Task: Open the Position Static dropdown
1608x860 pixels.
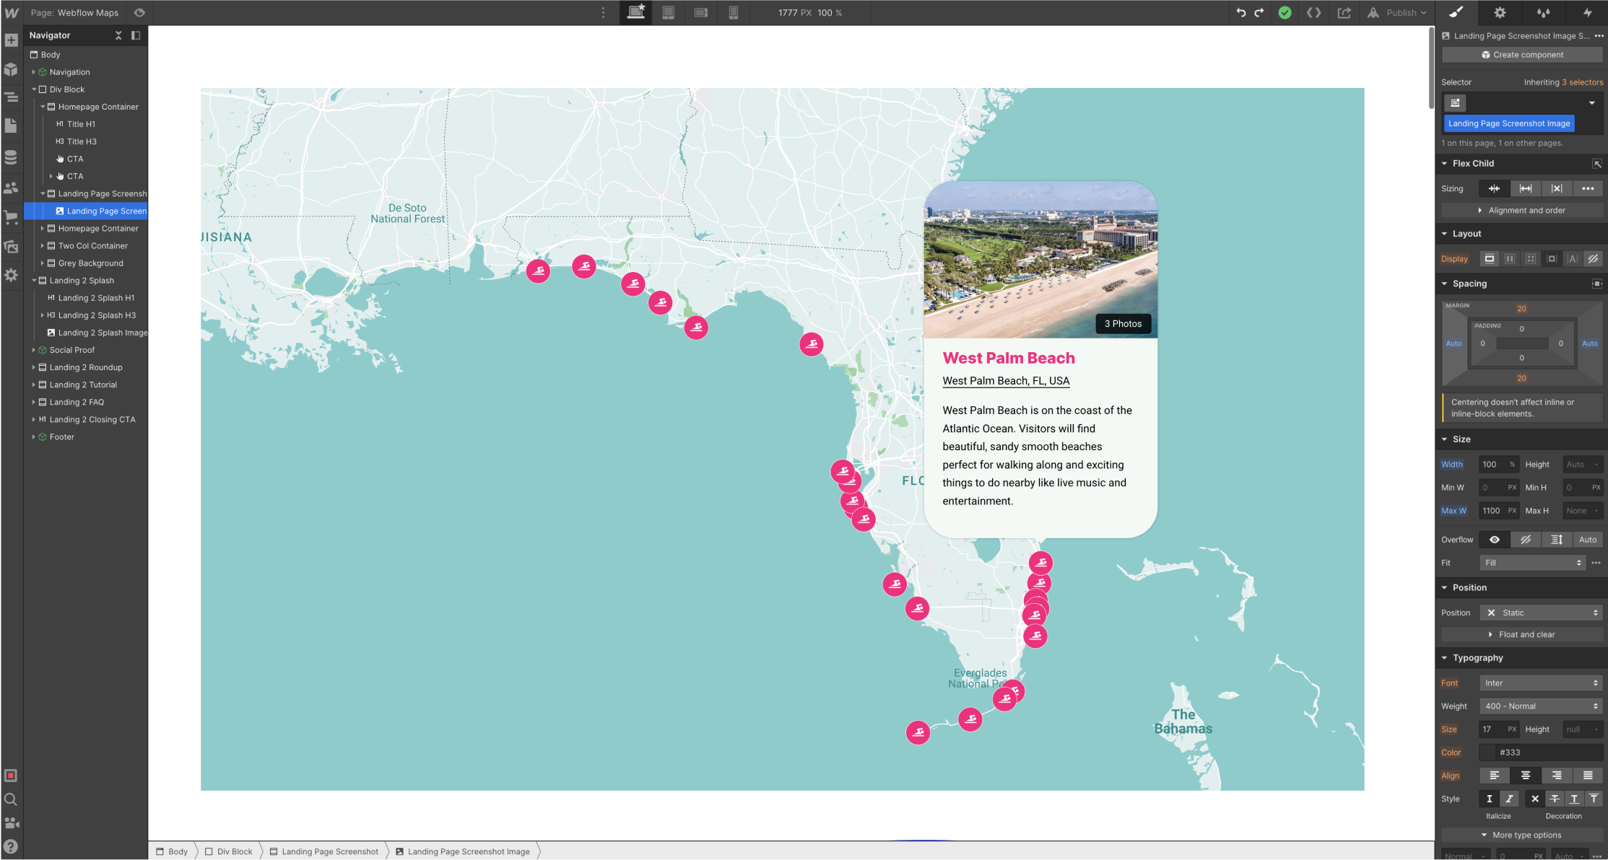Action: coord(1542,612)
